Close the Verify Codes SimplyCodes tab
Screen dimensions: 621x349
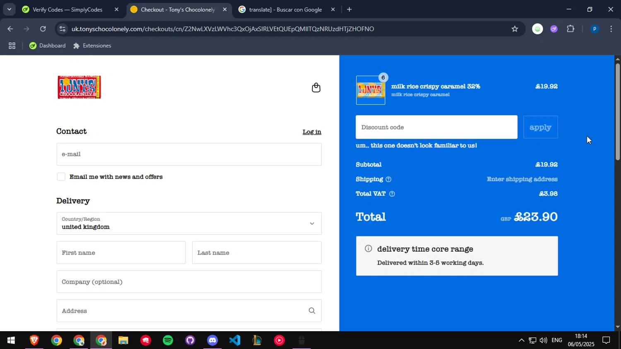116,9
